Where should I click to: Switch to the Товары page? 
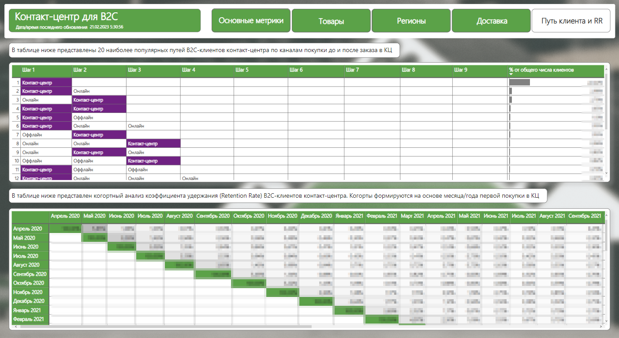pyautogui.click(x=331, y=21)
